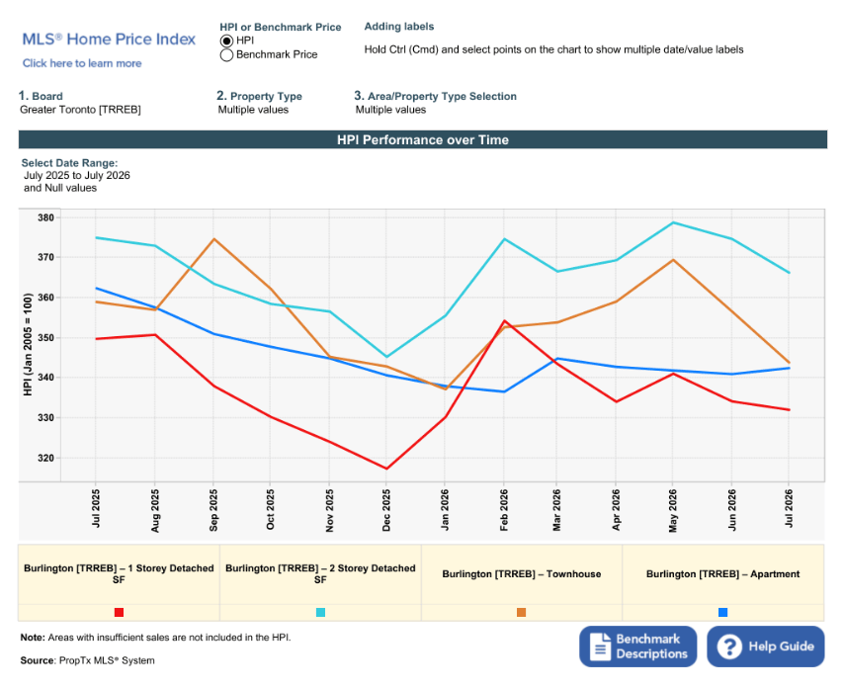
Task: Open the Area/Property Type Selection dropdown
Action: click(390, 110)
